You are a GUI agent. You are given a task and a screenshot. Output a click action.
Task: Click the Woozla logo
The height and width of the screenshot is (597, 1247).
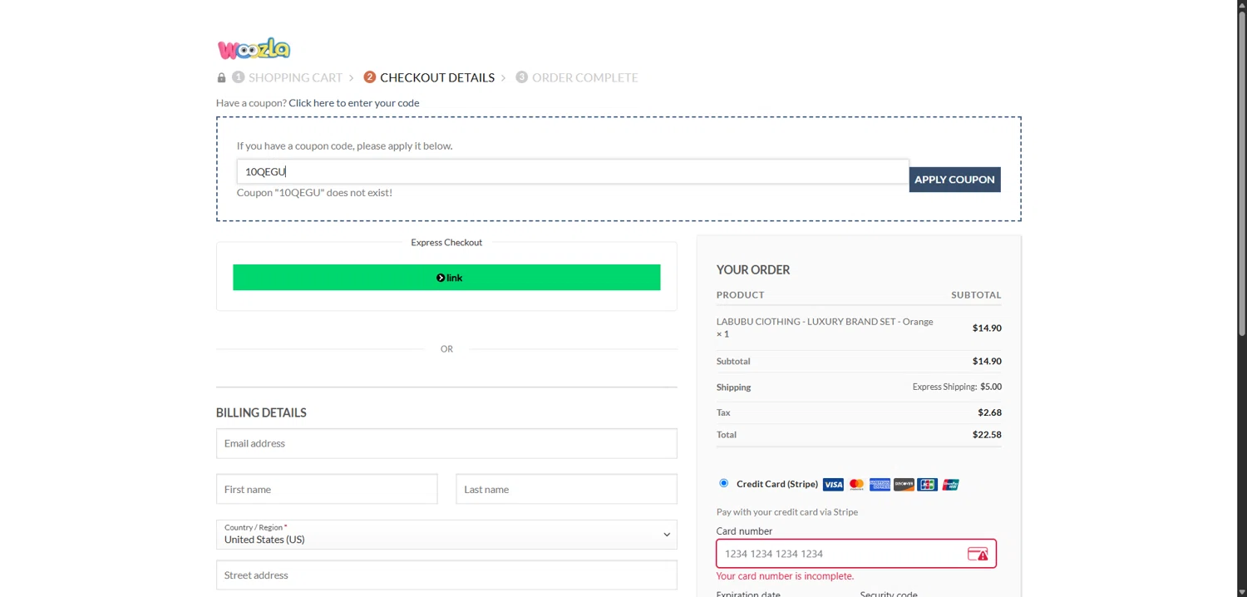tap(254, 49)
